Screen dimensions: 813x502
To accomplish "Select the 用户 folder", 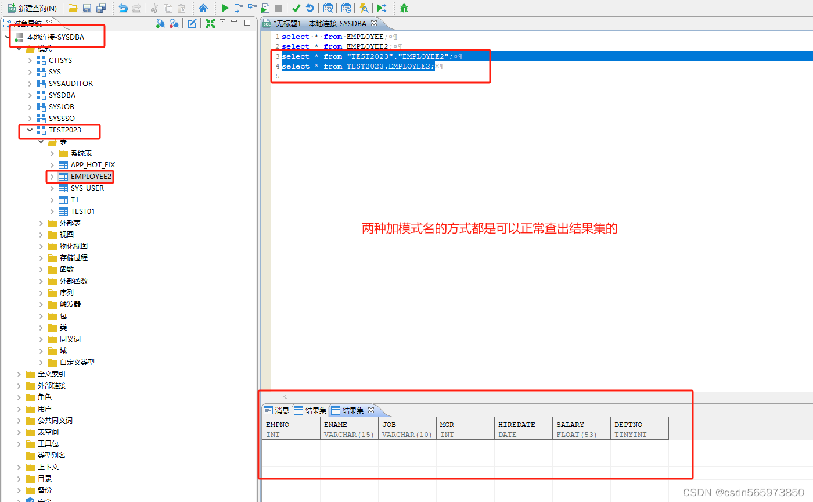I will click(x=45, y=409).
